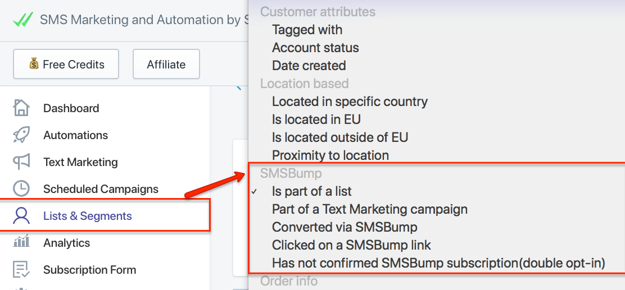Click the Automations rocket icon
625x290 pixels.
[x=21, y=135]
